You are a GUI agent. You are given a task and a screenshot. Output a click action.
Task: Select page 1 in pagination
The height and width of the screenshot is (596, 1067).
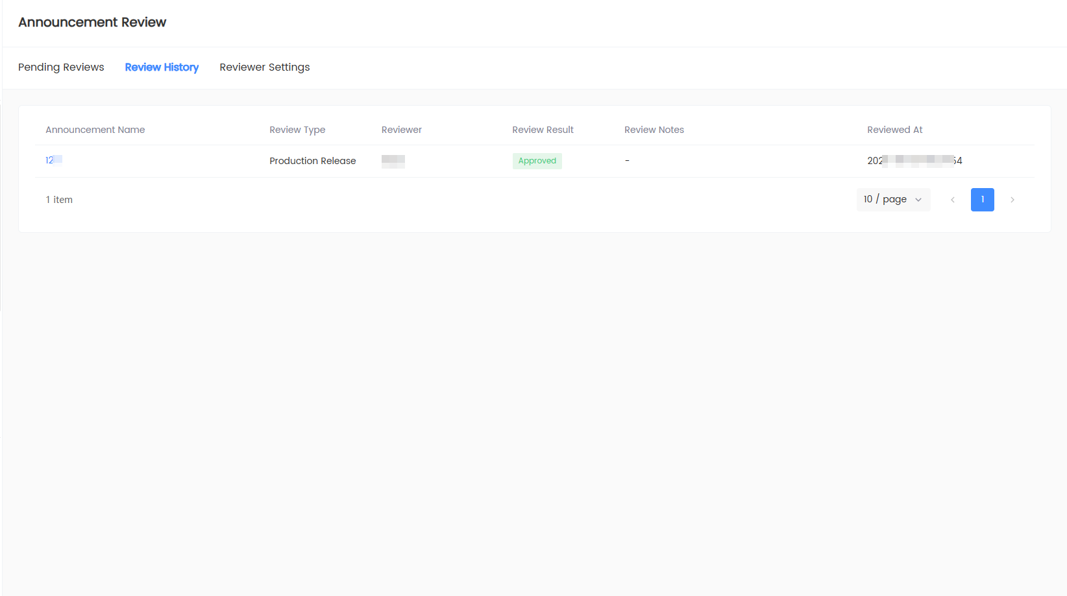[x=983, y=200]
